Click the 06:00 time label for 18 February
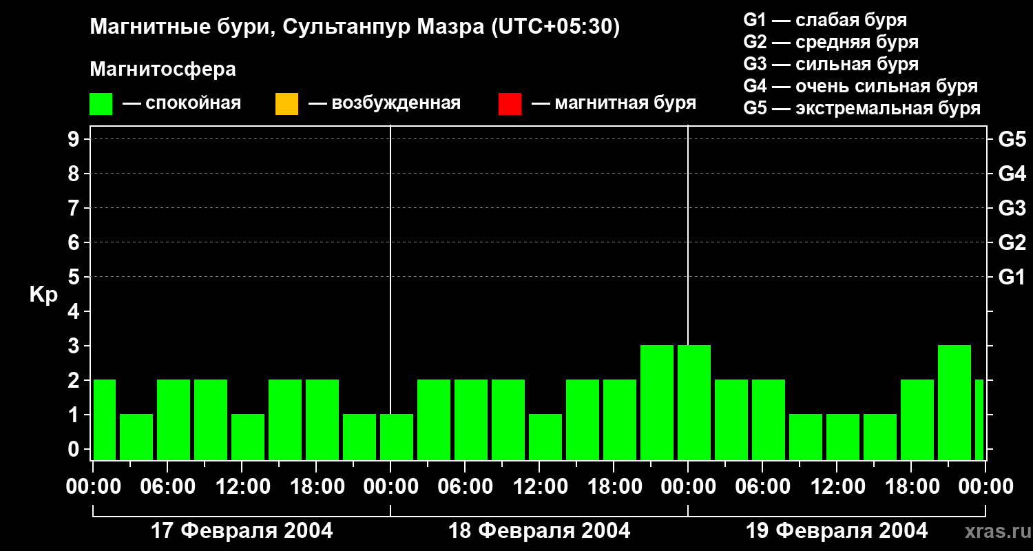1033x551 pixels. tap(465, 487)
